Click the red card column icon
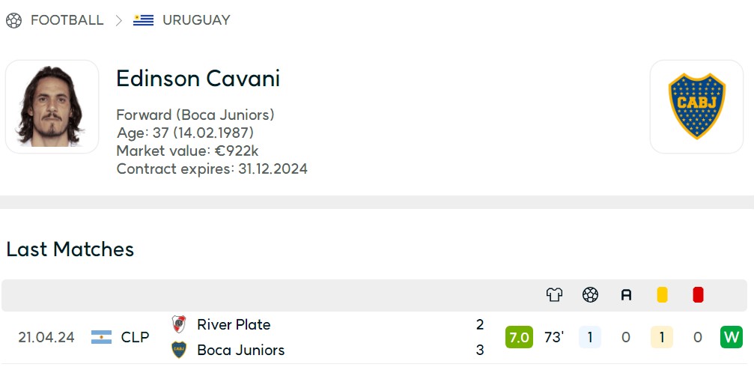 699,294
